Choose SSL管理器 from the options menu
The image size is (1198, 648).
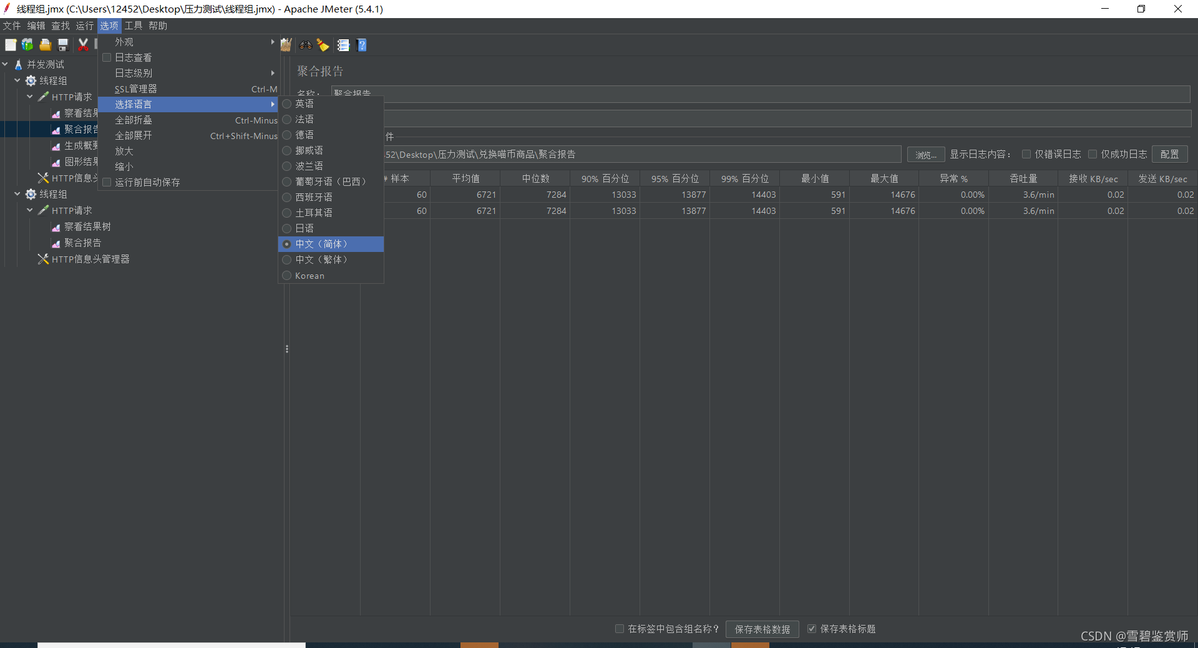coord(188,89)
